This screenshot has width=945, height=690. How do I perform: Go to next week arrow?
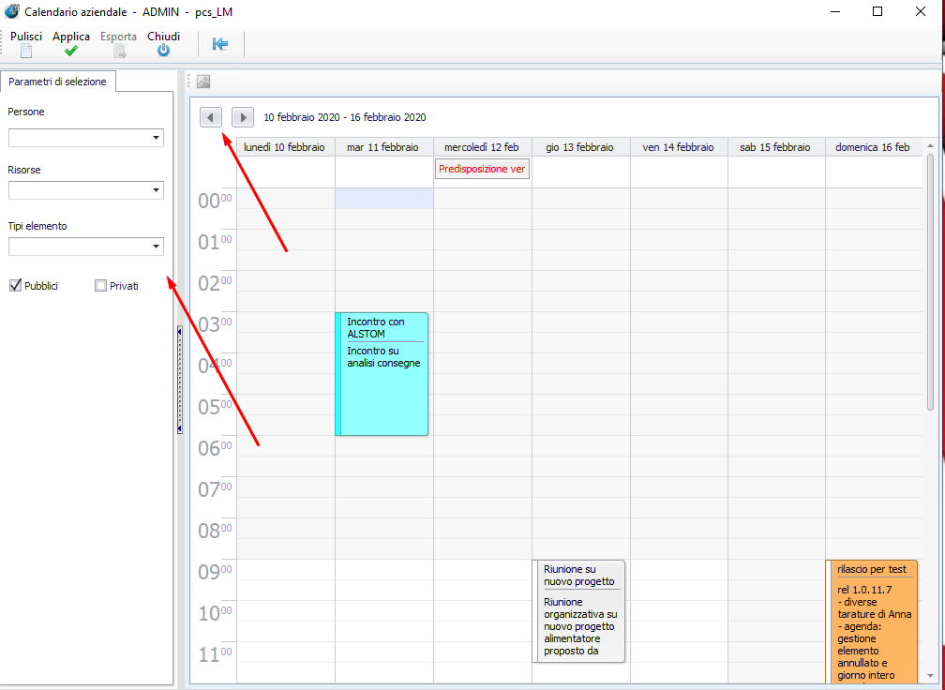point(243,117)
